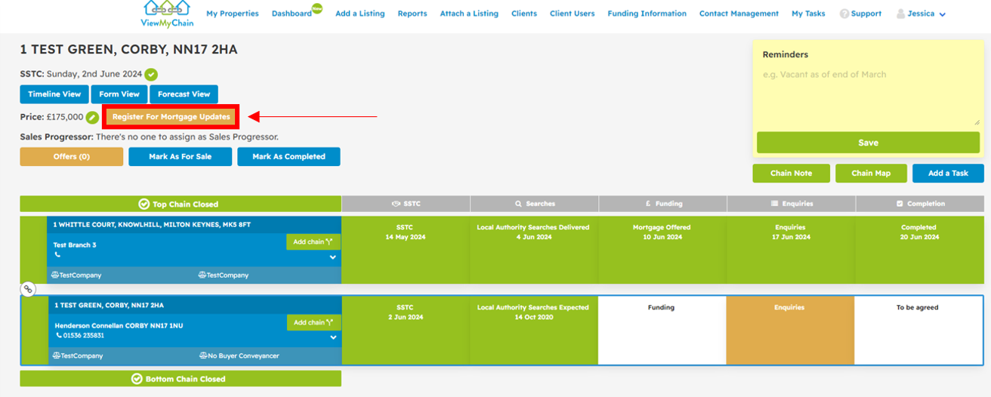Image resolution: width=991 pixels, height=397 pixels.
Task: Click the Funding column header
Action: click(x=663, y=204)
